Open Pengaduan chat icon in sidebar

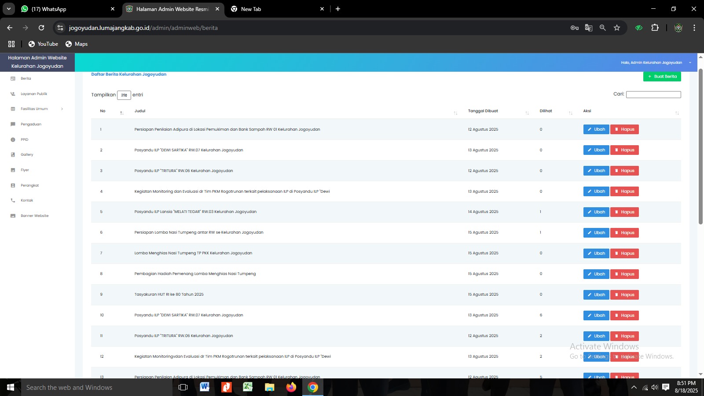(13, 124)
